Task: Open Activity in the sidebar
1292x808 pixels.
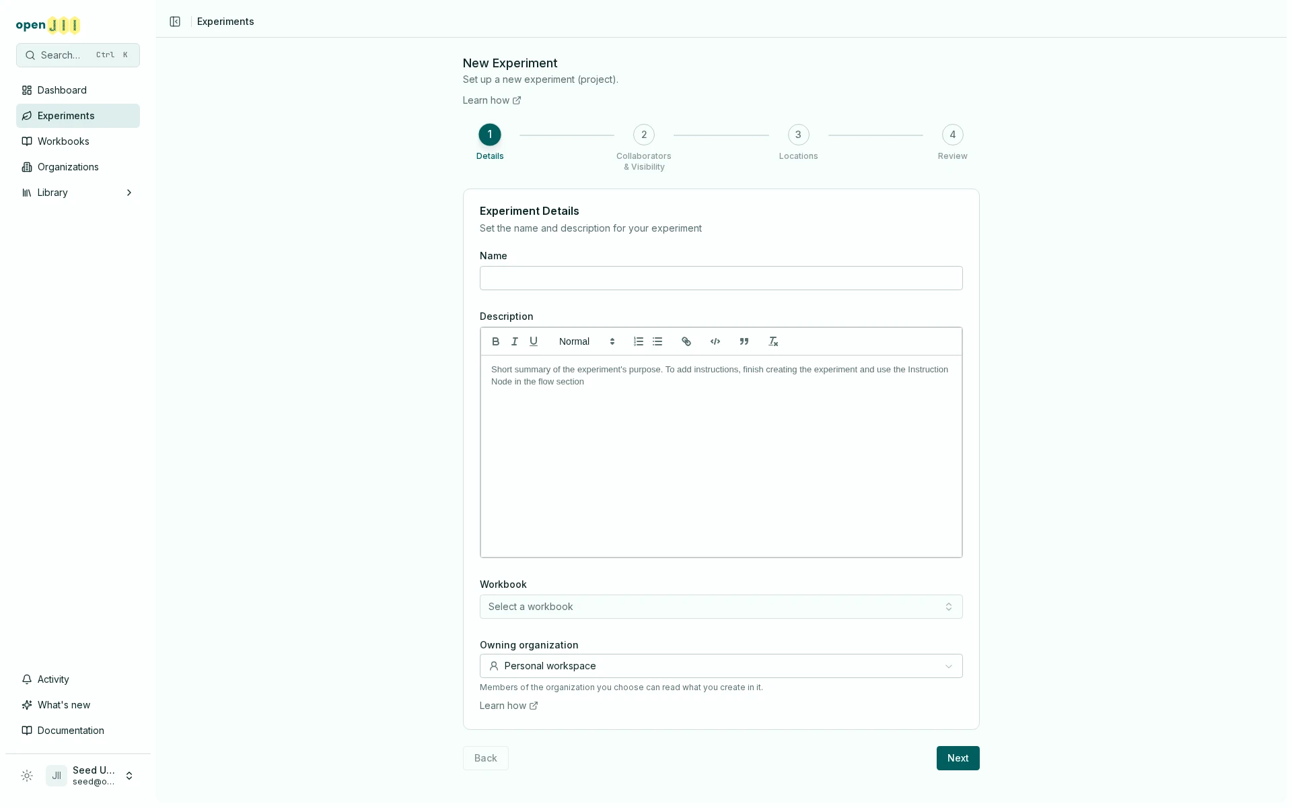Action: click(x=78, y=679)
